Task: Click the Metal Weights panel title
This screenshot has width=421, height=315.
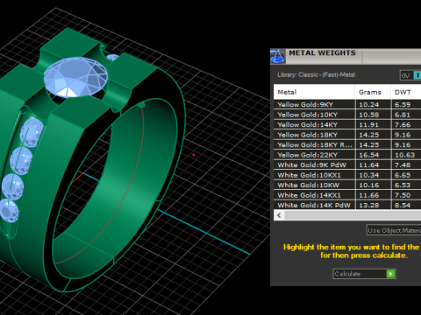Action: (322, 53)
